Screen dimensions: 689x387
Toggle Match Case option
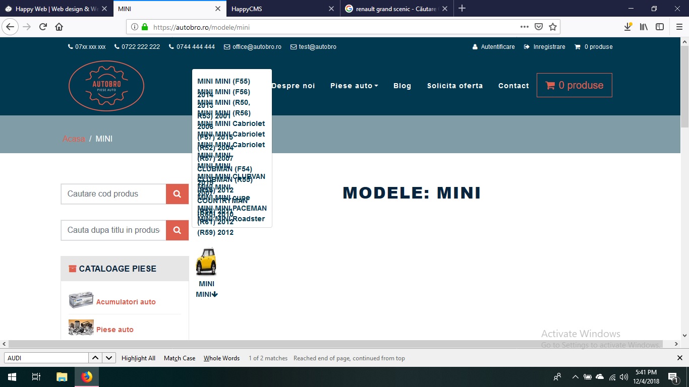[x=180, y=358]
